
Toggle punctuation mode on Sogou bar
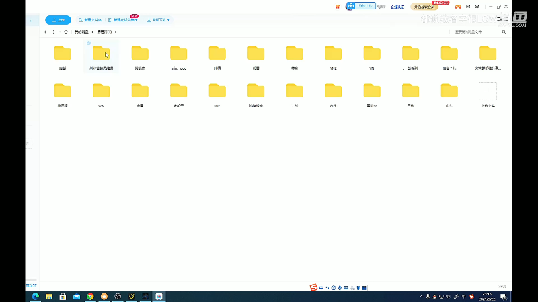coord(328,288)
